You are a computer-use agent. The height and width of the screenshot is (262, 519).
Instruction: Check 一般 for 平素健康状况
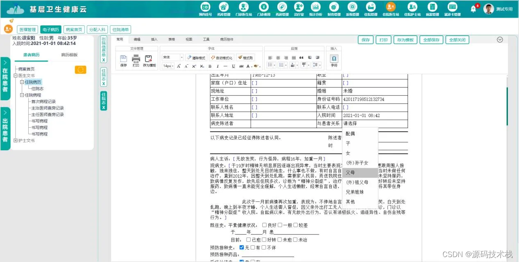(280, 225)
